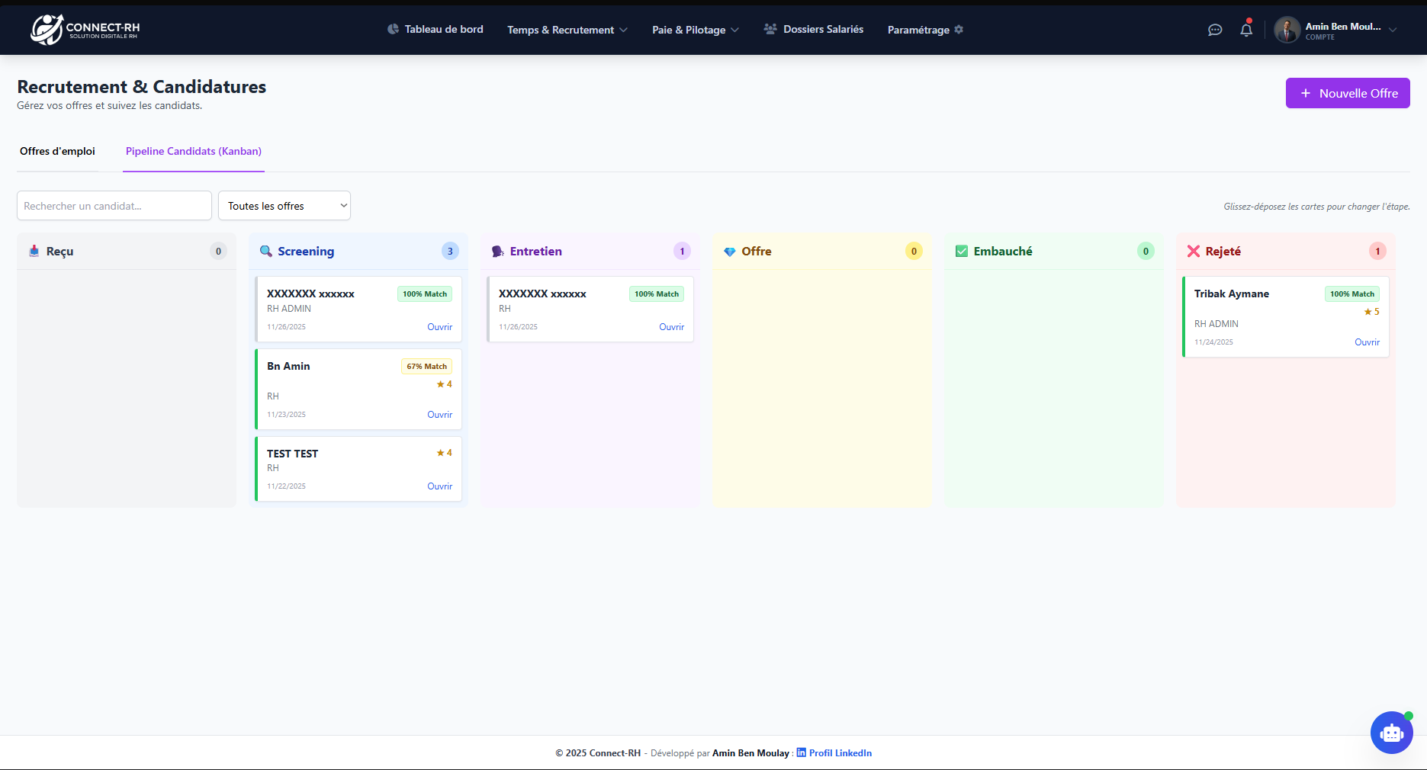The image size is (1427, 770).
Task: Expand the account menu chevron
Action: click(x=1393, y=30)
